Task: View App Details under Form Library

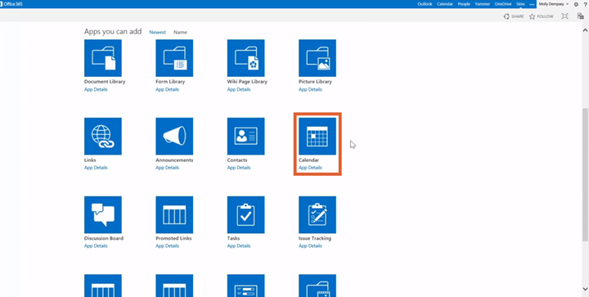Action: pyautogui.click(x=167, y=89)
